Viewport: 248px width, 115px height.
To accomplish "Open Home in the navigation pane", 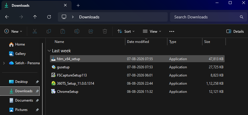I will pyautogui.click(x=20, y=44).
